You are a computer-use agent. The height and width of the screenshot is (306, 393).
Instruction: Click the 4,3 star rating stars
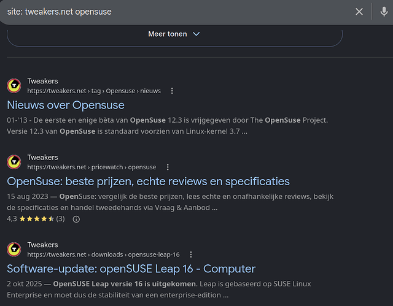[x=37, y=219]
